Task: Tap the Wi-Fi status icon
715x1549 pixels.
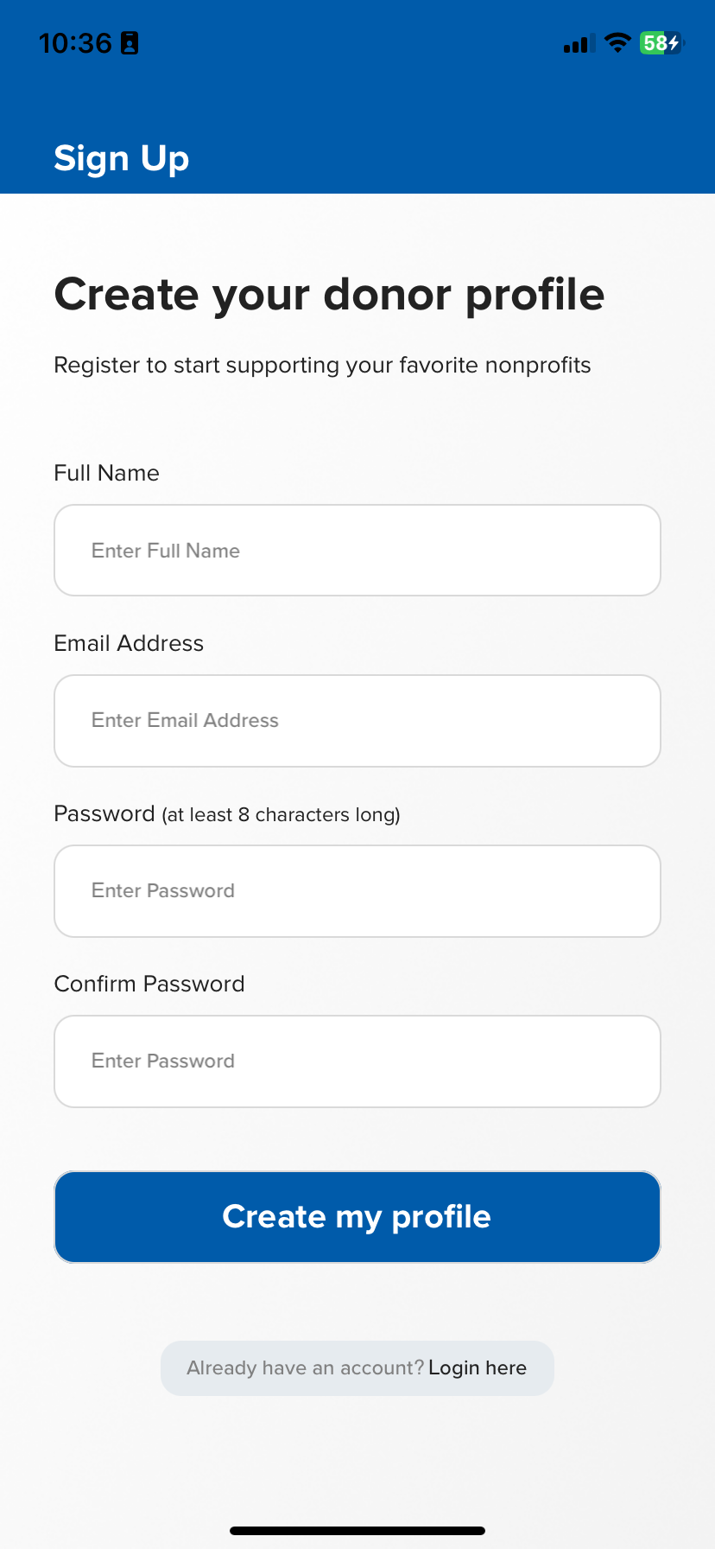Action: 617,42
